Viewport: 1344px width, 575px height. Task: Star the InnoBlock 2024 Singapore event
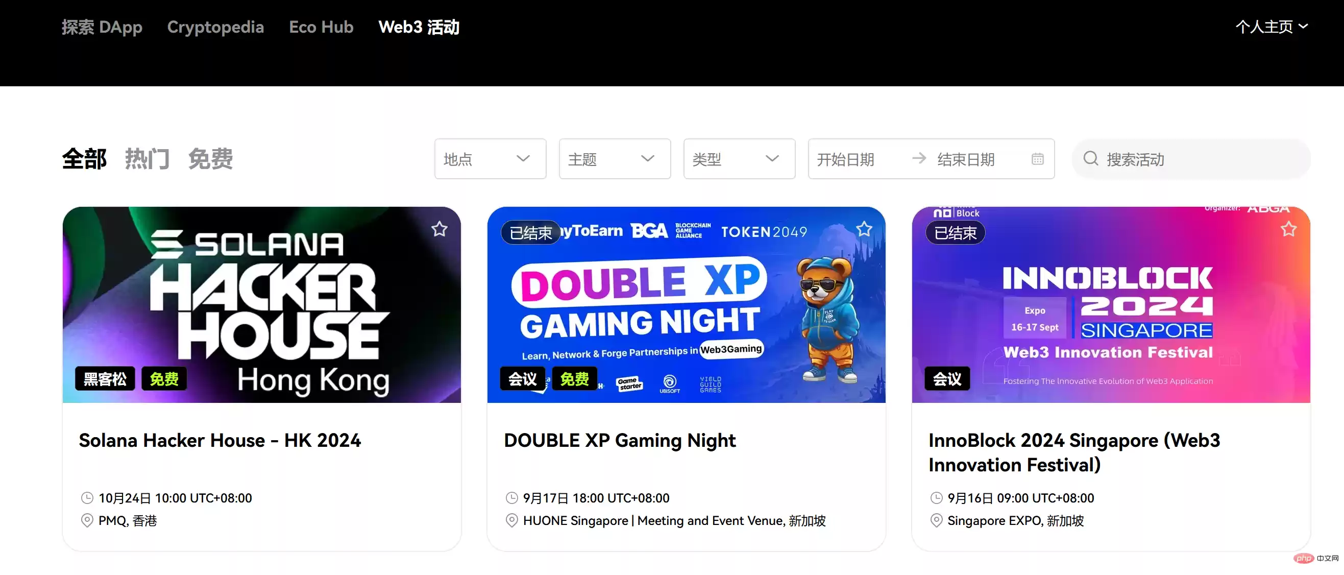tap(1289, 229)
